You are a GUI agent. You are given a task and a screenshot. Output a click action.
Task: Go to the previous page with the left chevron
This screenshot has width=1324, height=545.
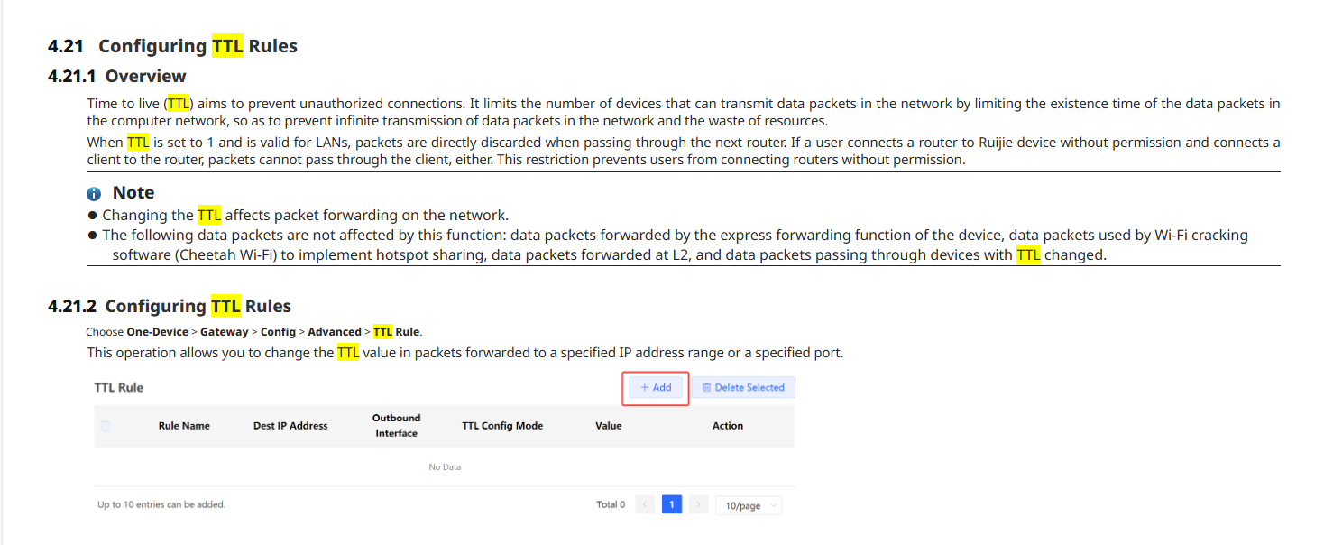coord(645,504)
